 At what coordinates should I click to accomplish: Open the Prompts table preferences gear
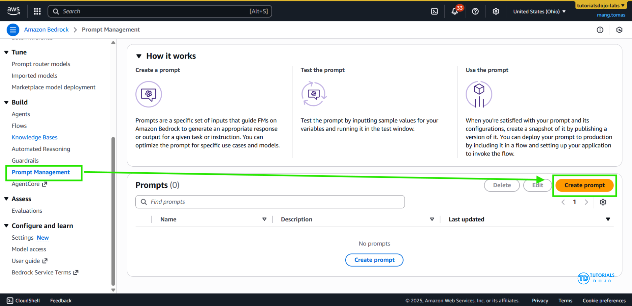603,202
